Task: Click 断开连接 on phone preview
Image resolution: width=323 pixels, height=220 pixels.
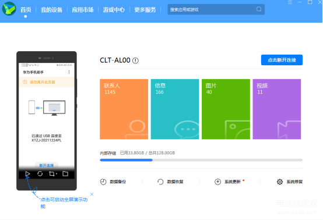Action: [47, 165]
